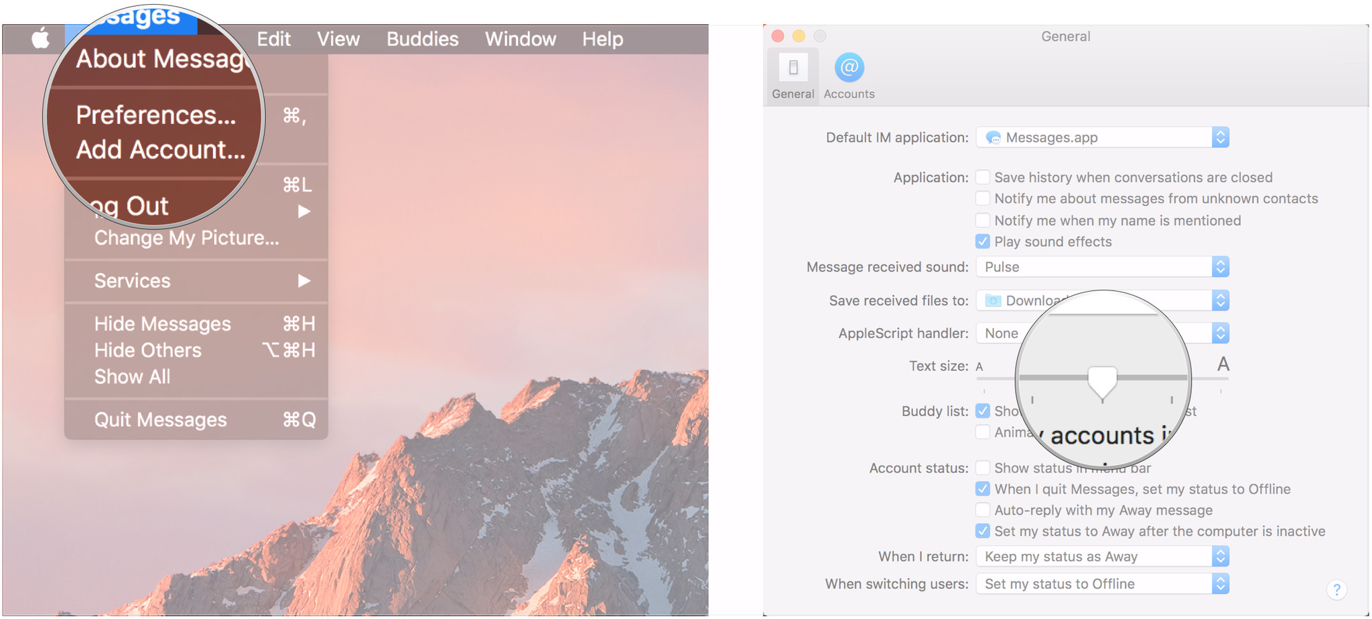Image resolution: width=1372 pixels, height=619 pixels.
Task: Open the Save received files to dropdown
Action: (x=1103, y=300)
